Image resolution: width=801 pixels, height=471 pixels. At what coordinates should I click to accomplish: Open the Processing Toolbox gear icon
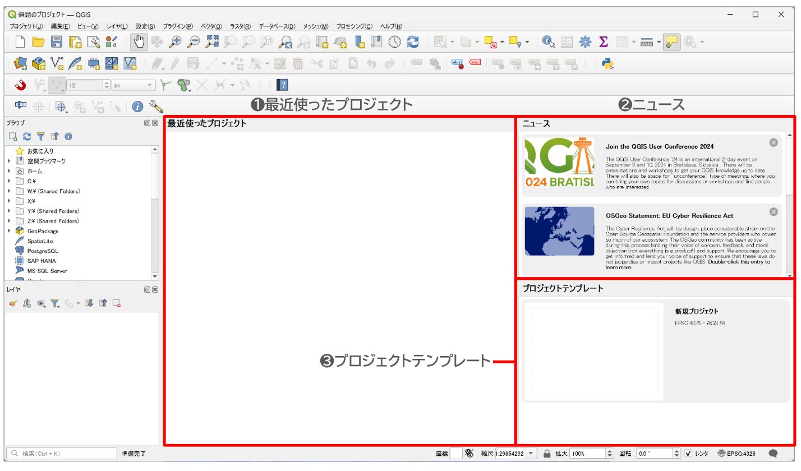(x=585, y=41)
